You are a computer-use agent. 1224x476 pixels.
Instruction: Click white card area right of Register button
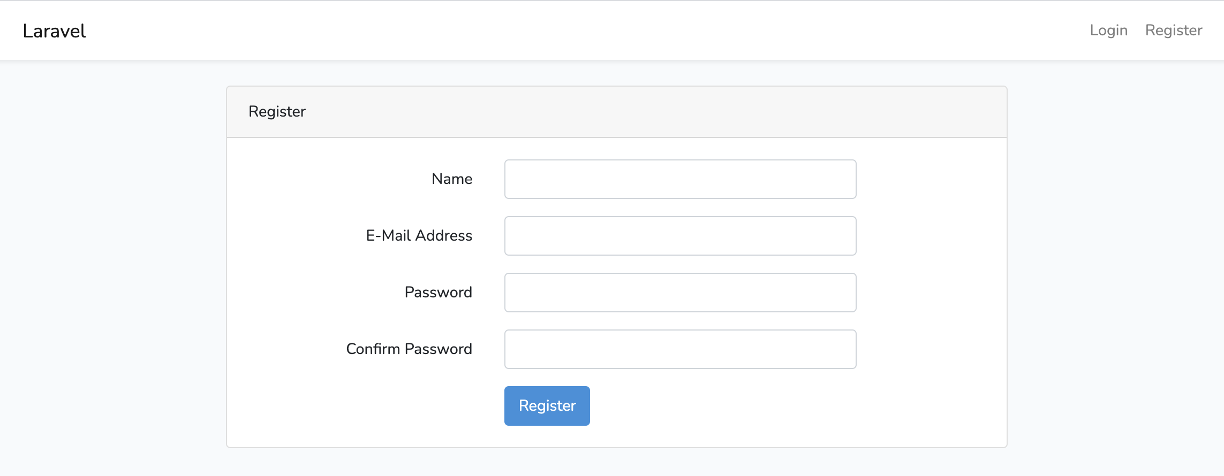tap(776, 406)
